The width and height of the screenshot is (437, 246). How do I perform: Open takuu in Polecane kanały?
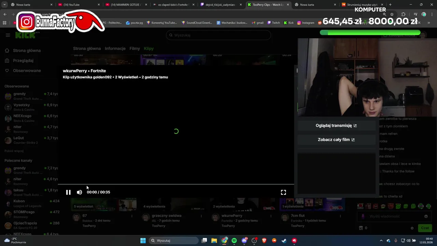31,192
